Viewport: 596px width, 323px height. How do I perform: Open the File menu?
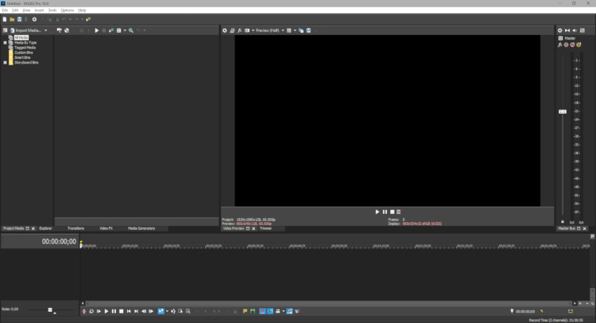5,10
